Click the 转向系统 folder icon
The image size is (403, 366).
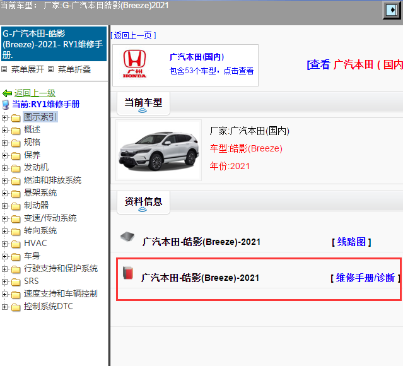[x=16, y=231]
